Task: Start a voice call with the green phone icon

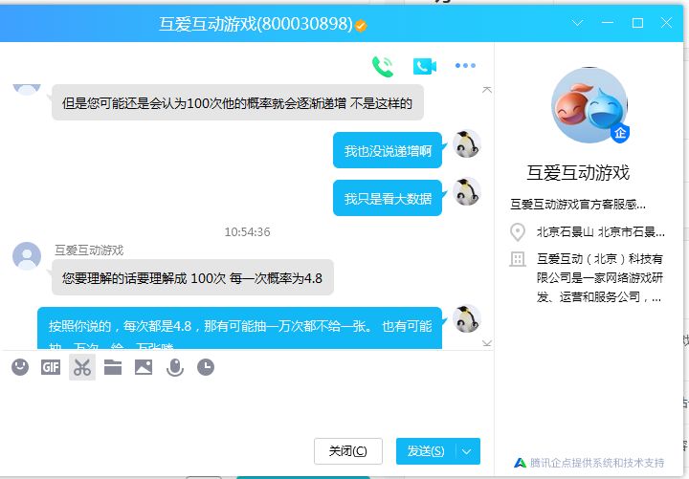Action: pos(382,66)
